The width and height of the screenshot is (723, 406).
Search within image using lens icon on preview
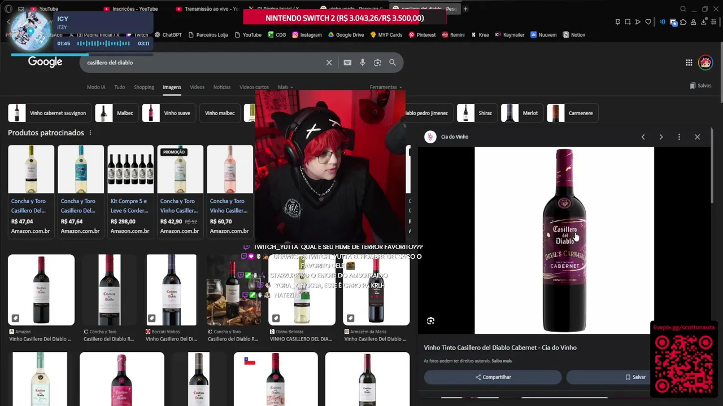[x=430, y=321]
